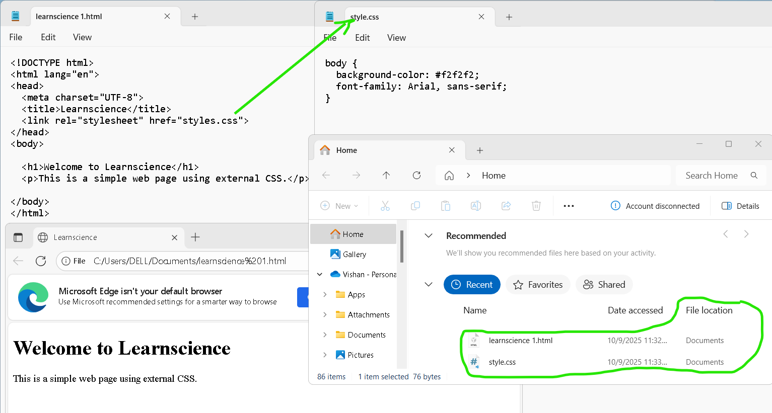772x413 pixels.
Task: Toggle the Details pane in File Explorer
Action: (x=740, y=206)
